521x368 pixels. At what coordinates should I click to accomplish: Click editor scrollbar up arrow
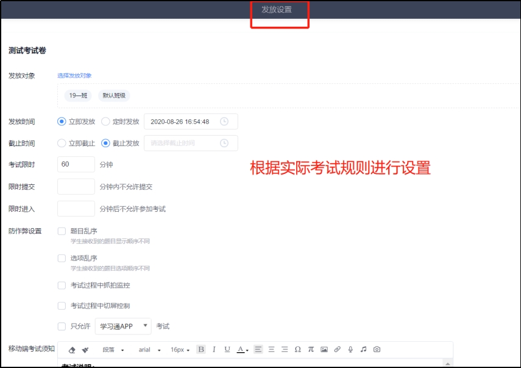point(447,363)
